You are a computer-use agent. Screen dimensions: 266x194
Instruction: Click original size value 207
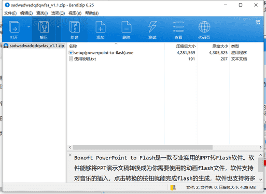(x=224, y=59)
